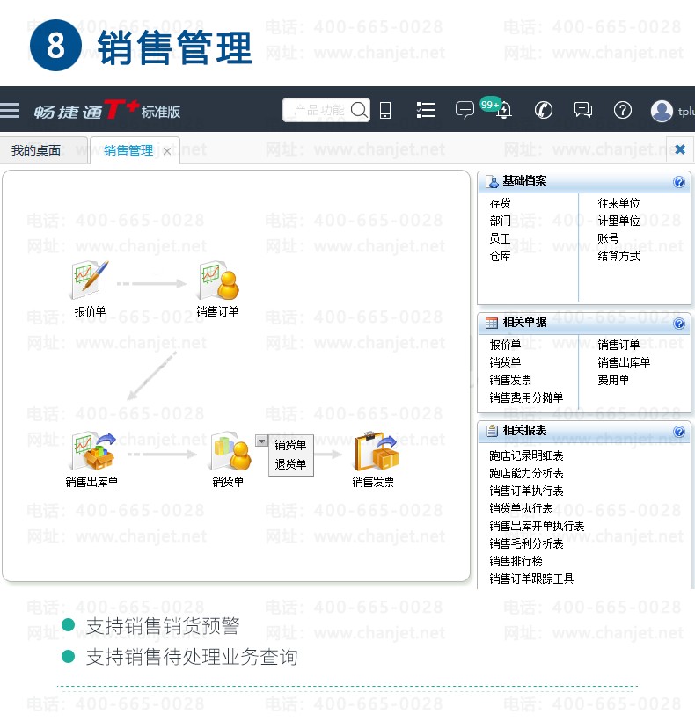Choose 退货单 in the dropdown list
The width and height of the screenshot is (695, 721).
point(290,464)
